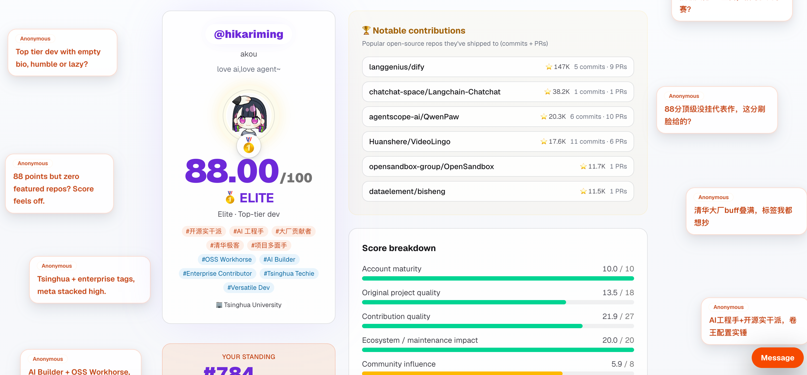Click the yellow Community influence progress bar
The width and height of the screenshot is (807, 375).
[498, 373]
